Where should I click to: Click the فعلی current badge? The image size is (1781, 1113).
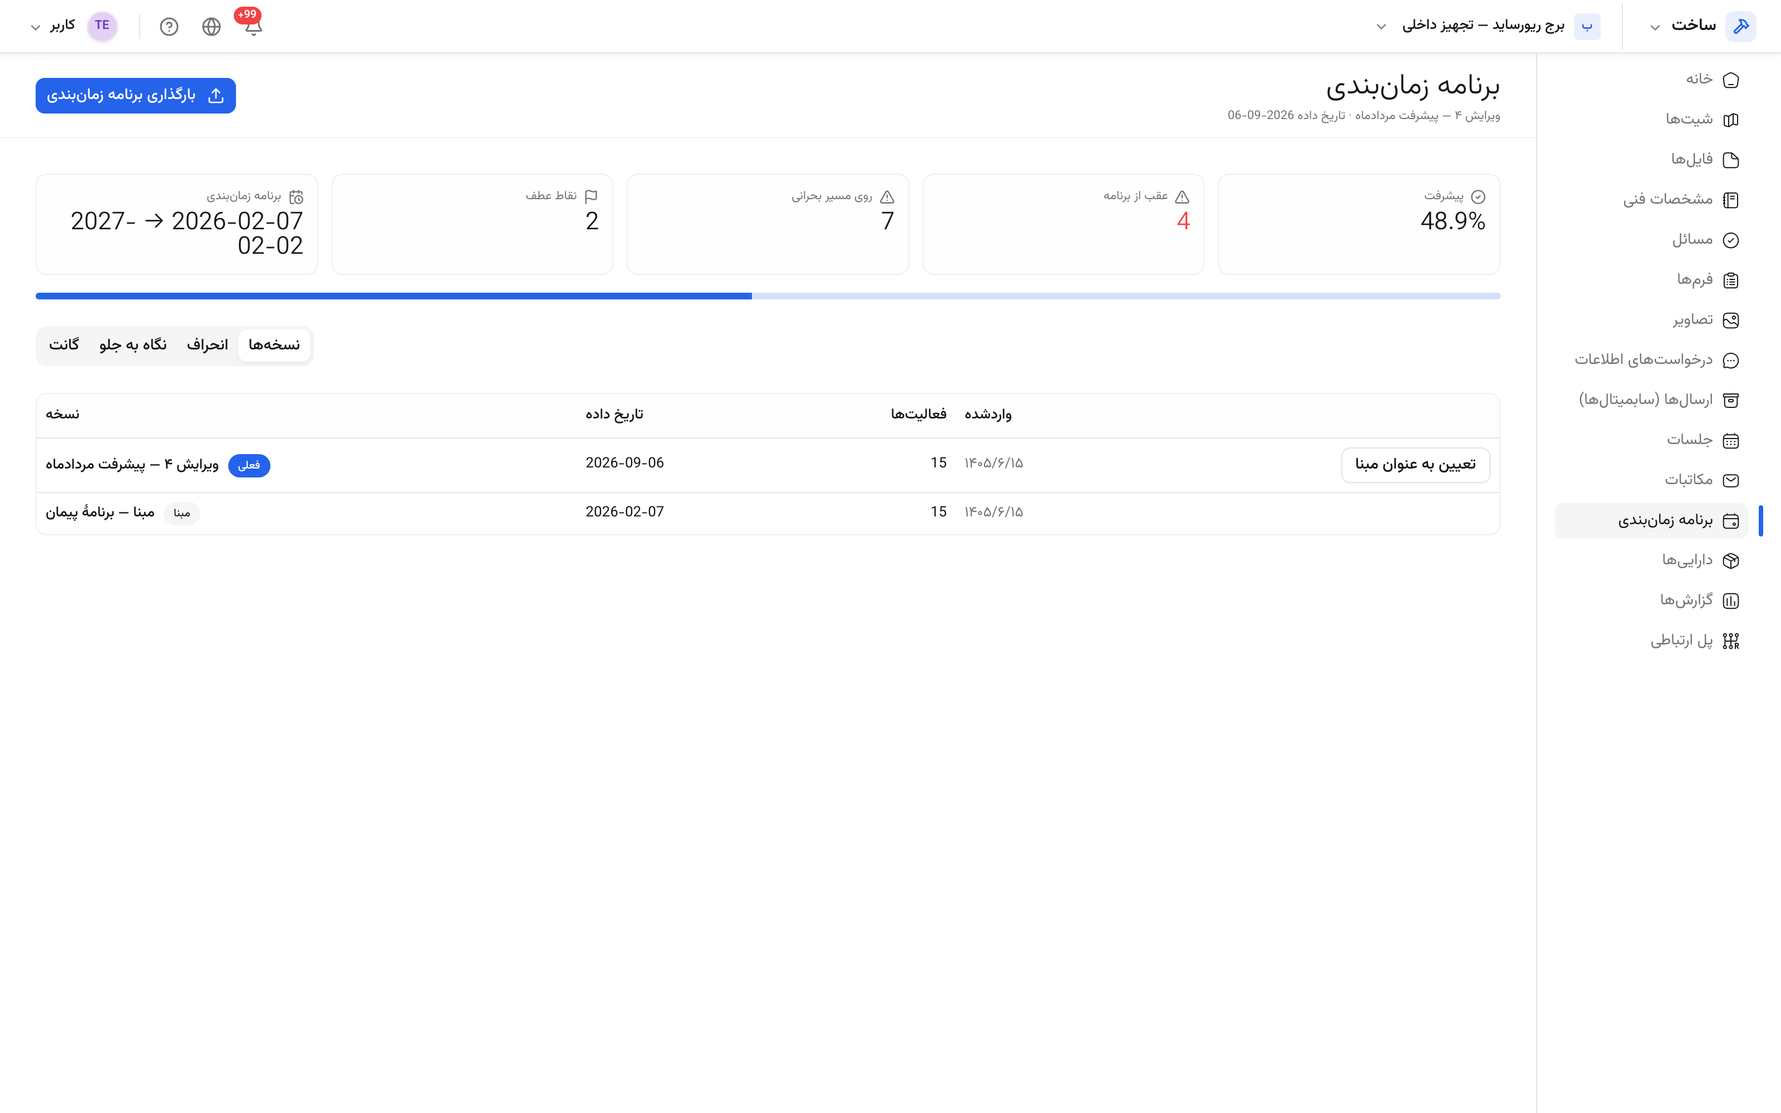click(x=249, y=465)
